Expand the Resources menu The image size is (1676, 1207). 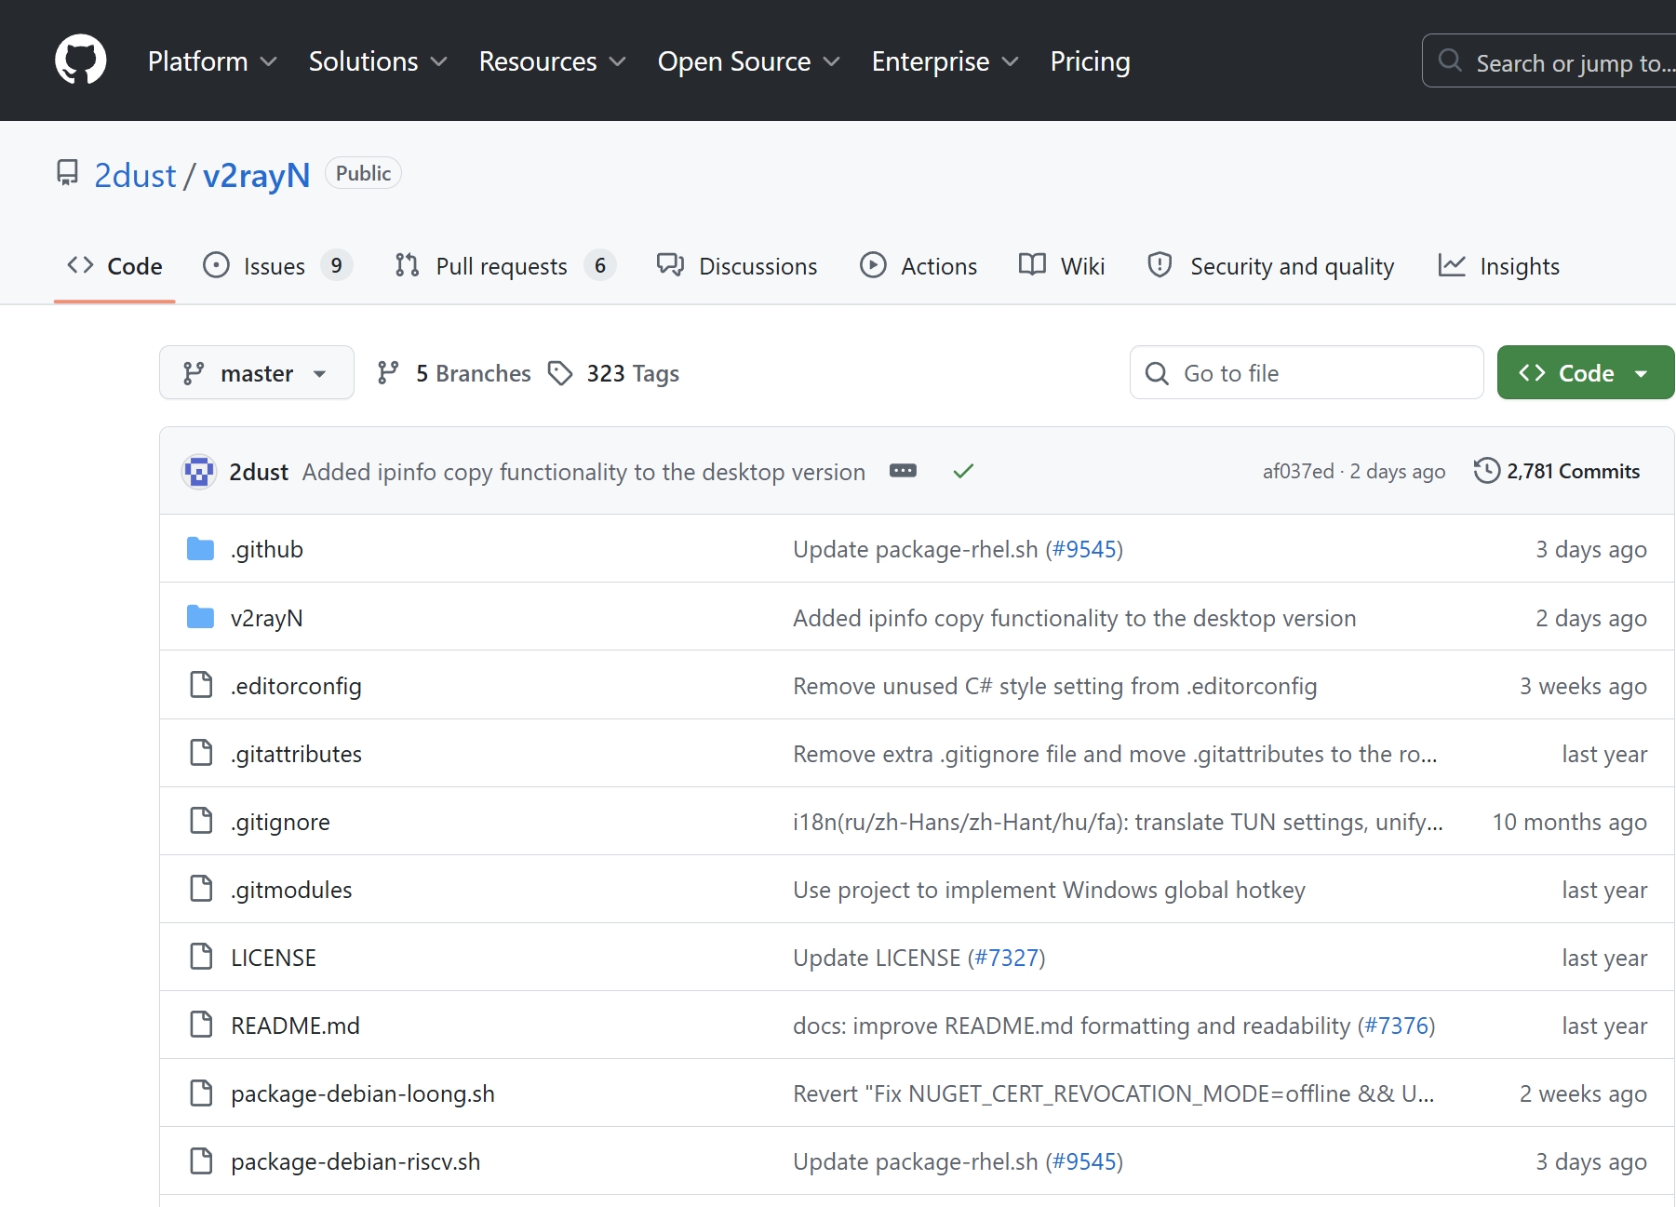tap(552, 61)
